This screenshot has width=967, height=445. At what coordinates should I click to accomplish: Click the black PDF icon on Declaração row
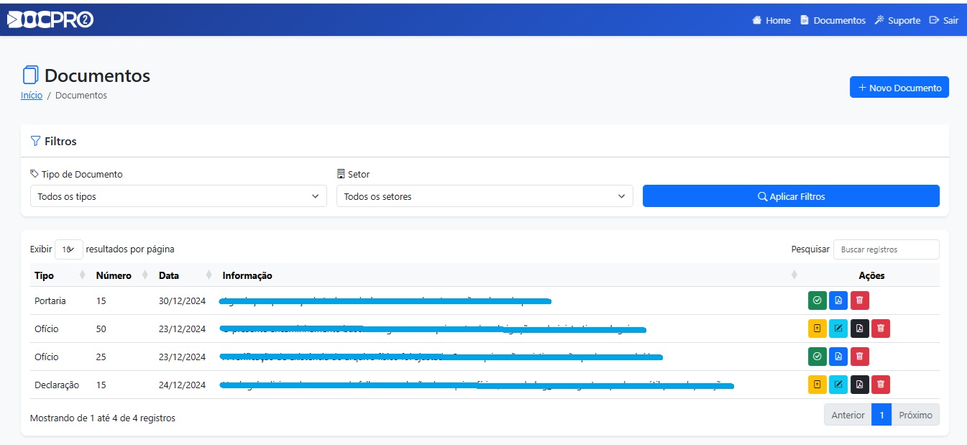859,385
